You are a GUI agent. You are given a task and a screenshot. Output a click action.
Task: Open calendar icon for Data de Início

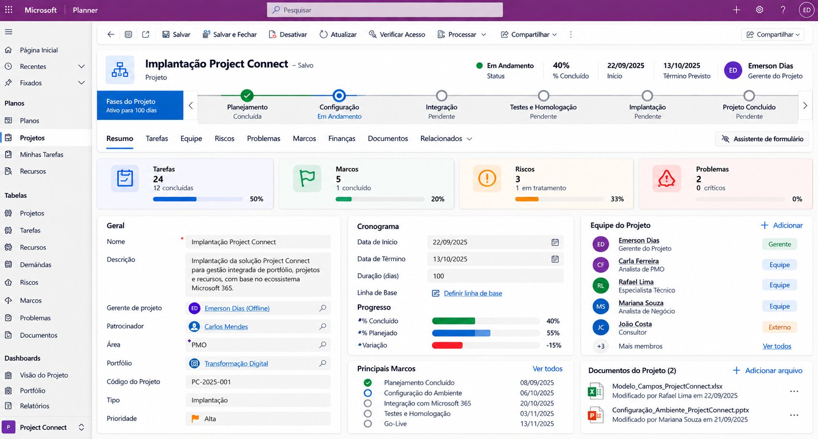pyautogui.click(x=555, y=242)
